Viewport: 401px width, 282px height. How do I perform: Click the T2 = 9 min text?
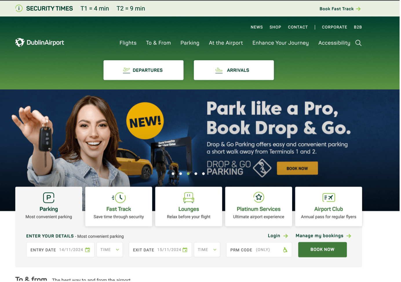131,9
